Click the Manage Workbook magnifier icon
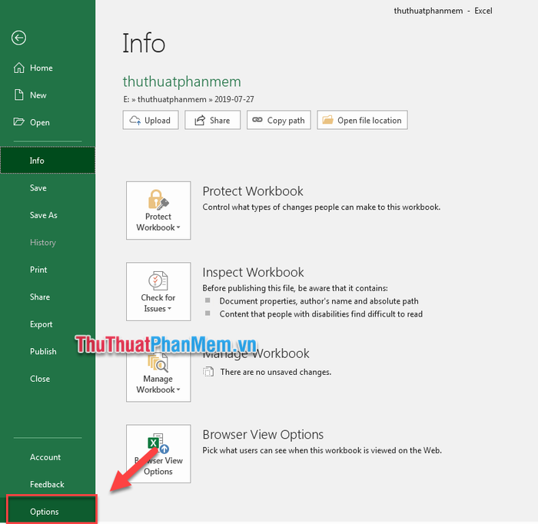Viewport: 538px width, 524px height. [158, 363]
